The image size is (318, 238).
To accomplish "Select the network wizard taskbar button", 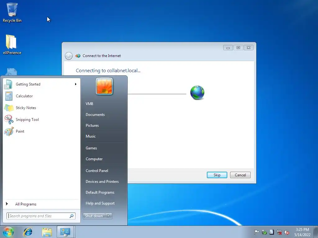I will pyautogui.click(x=65, y=232).
